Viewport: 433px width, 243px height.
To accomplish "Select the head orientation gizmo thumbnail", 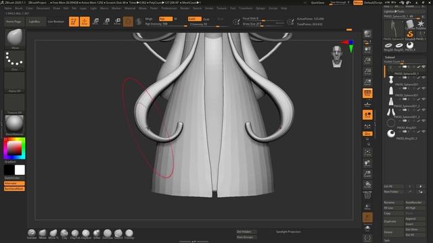I will [x=337, y=56].
